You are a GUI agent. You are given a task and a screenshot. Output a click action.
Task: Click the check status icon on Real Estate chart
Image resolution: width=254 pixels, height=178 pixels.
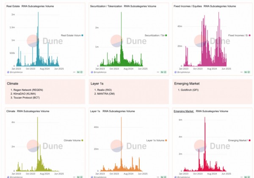[82, 72]
